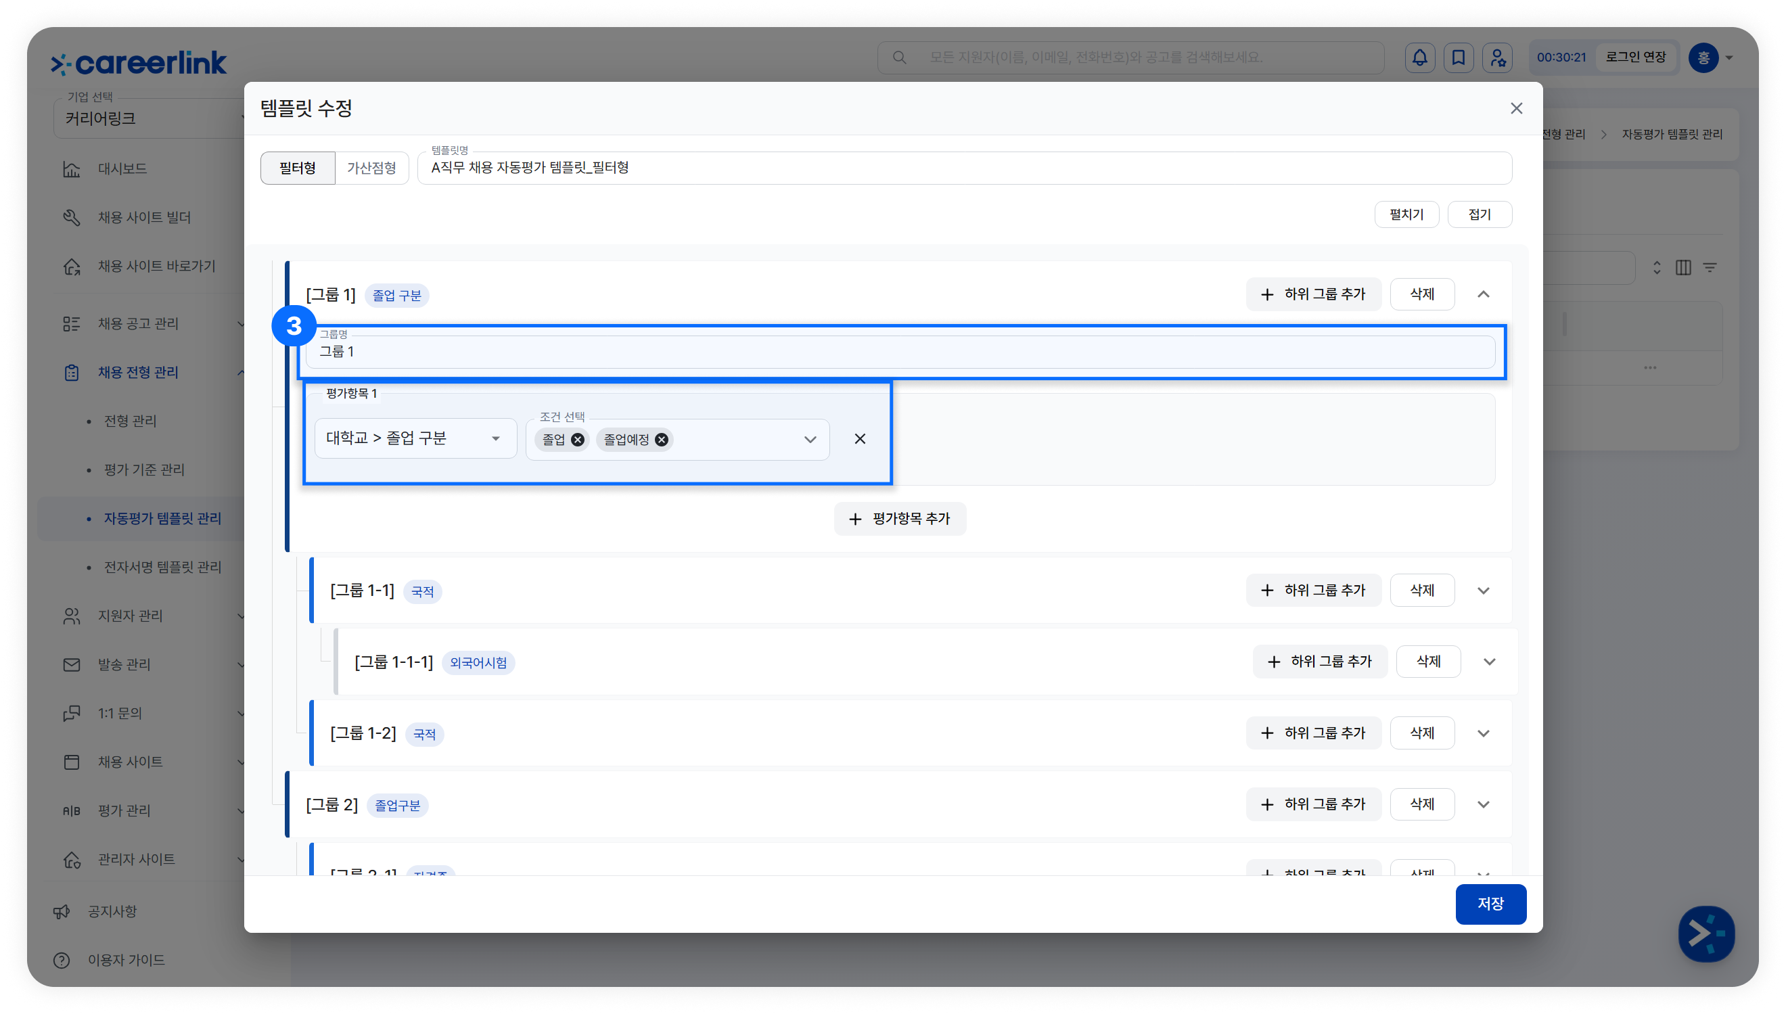Expand 그룹 1-1 with the chevron
1786x1014 pixels.
point(1483,591)
